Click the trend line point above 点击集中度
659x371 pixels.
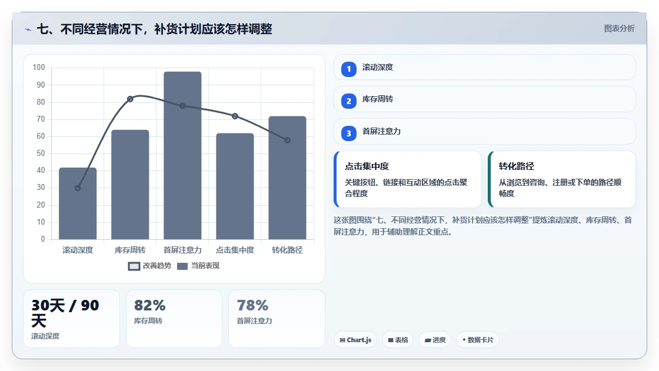point(235,116)
